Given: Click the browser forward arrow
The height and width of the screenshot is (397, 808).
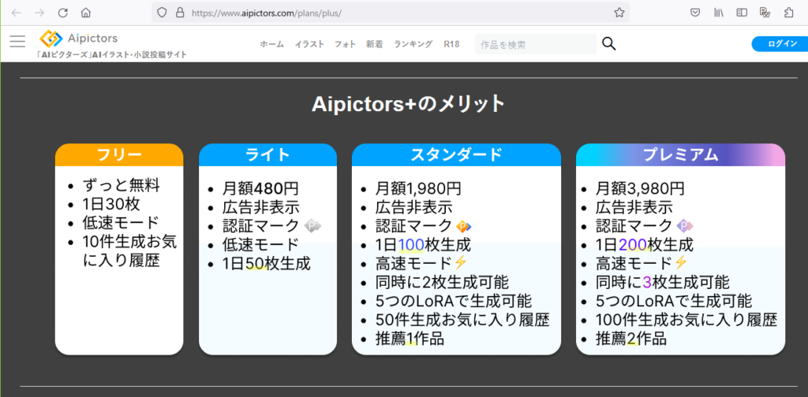Looking at the screenshot, I should pos(39,13).
